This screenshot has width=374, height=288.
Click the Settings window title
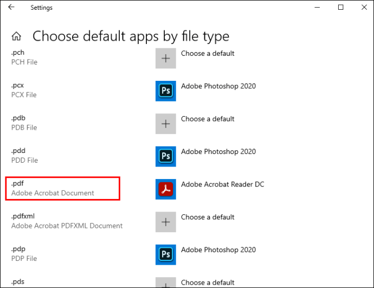tap(42, 8)
